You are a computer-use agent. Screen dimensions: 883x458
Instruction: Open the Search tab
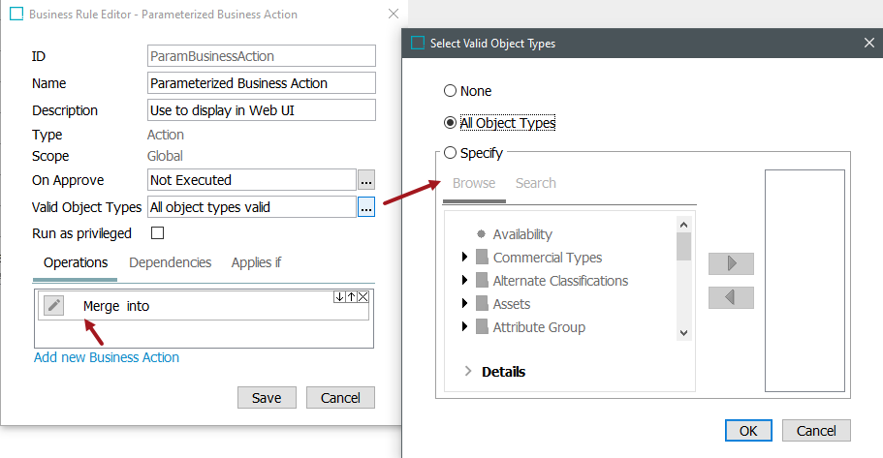(536, 183)
